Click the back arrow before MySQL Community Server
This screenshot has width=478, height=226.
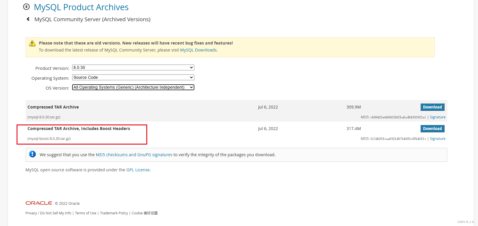point(28,19)
